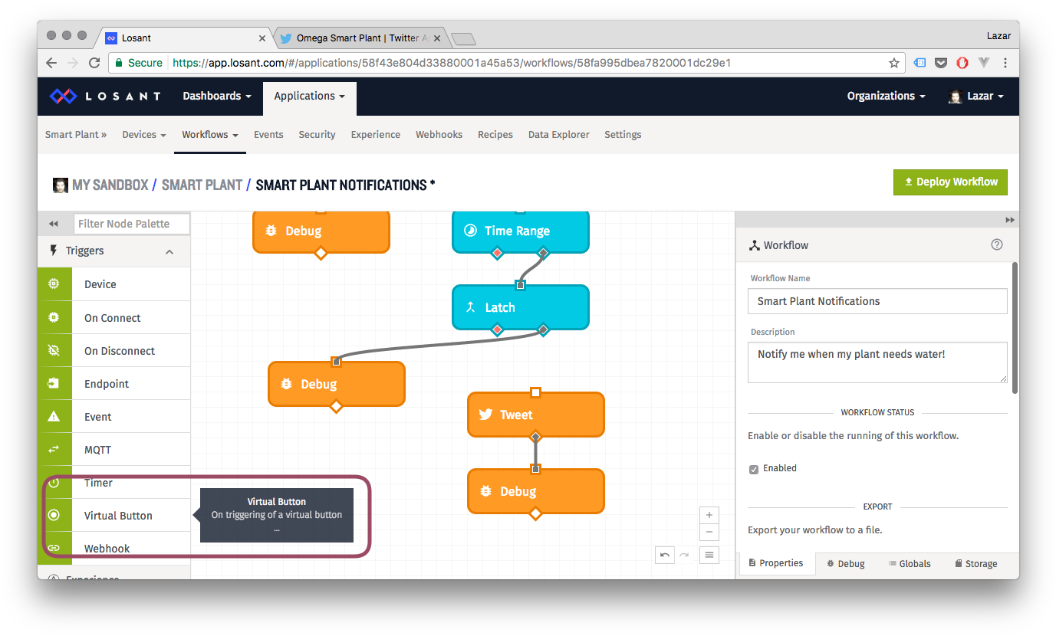Click the workflow help question mark icon
This screenshot has width=1056, height=636.
[x=997, y=245]
